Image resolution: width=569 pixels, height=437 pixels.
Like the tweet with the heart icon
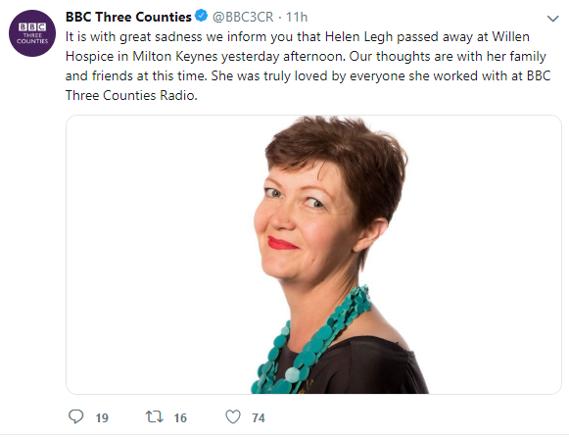(233, 416)
